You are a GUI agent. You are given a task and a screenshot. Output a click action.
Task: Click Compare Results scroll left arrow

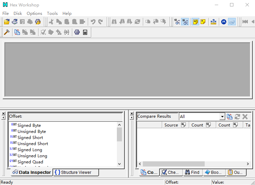pyautogui.click(x=140, y=164)
